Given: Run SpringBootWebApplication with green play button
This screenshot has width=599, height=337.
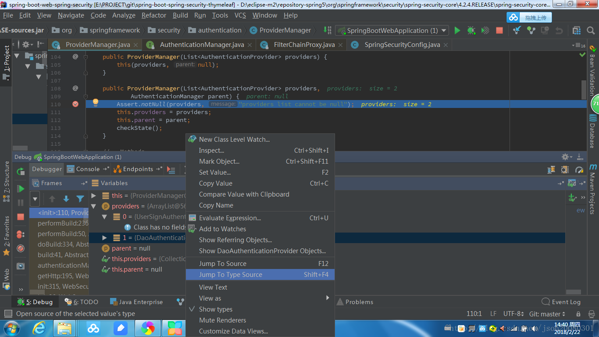Looking at the screenshot, I should coord(457,30).
